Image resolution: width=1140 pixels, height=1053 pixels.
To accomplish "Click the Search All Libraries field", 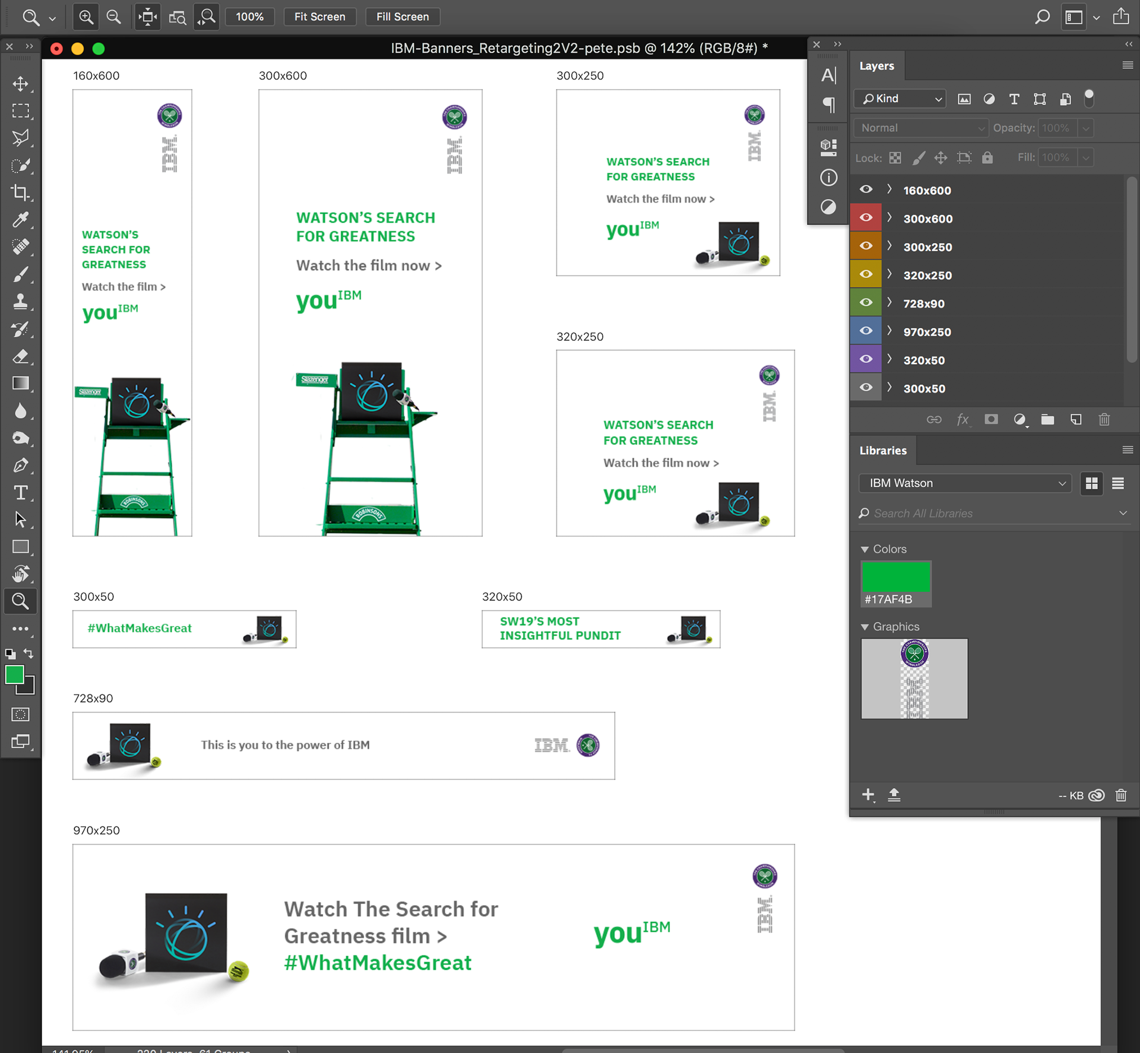I will point(995,514).
